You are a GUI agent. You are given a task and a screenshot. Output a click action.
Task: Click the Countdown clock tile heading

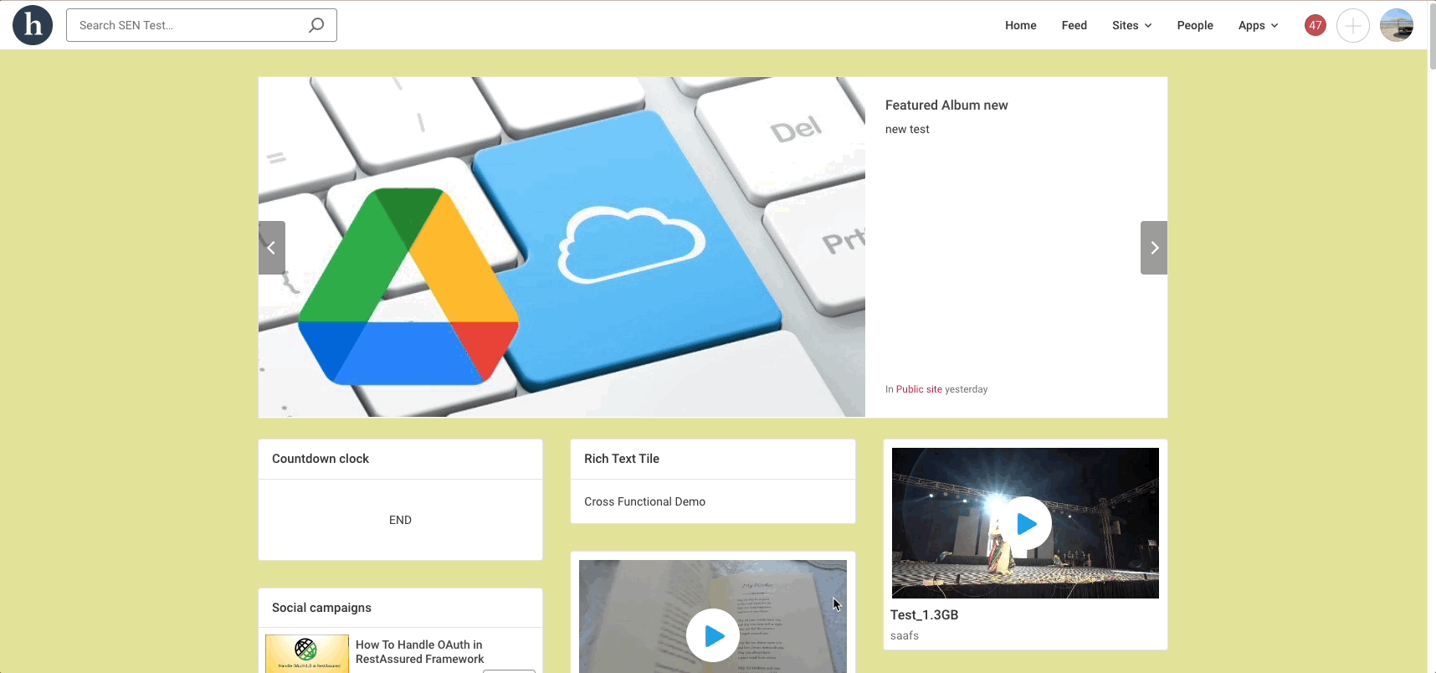[321, 459]
